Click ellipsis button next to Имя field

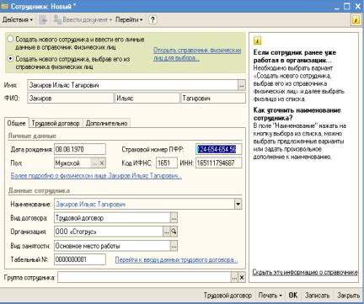click(x=242, y=85)
